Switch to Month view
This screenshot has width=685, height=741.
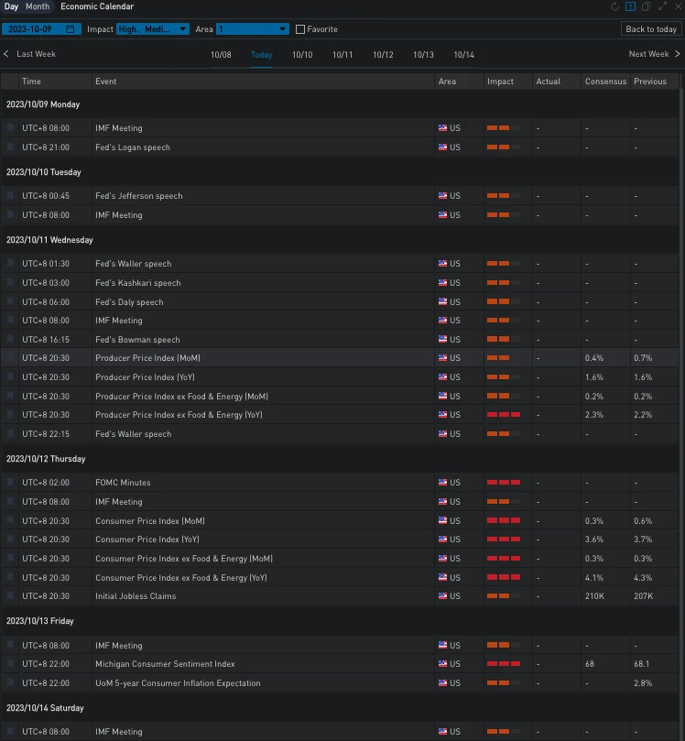[x=38, y=6]
